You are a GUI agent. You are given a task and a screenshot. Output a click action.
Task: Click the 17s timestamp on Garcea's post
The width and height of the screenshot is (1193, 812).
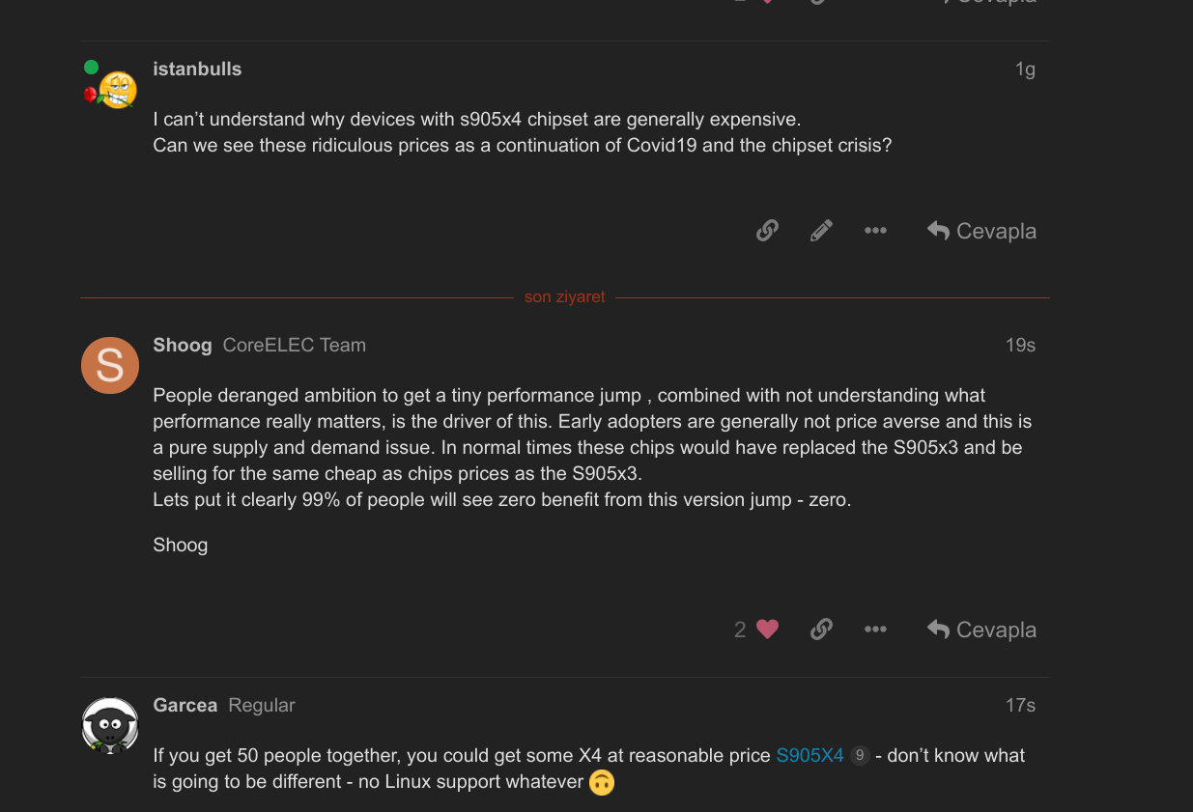pos(1020,705)
